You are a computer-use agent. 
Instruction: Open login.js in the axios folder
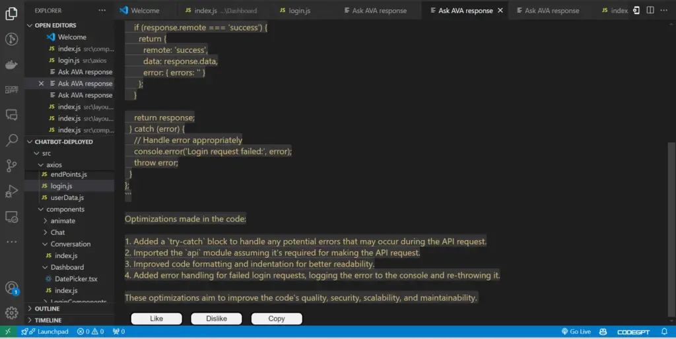coord(69,186)
